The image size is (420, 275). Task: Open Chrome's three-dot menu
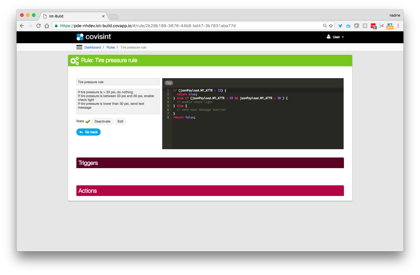click(398, 26)
